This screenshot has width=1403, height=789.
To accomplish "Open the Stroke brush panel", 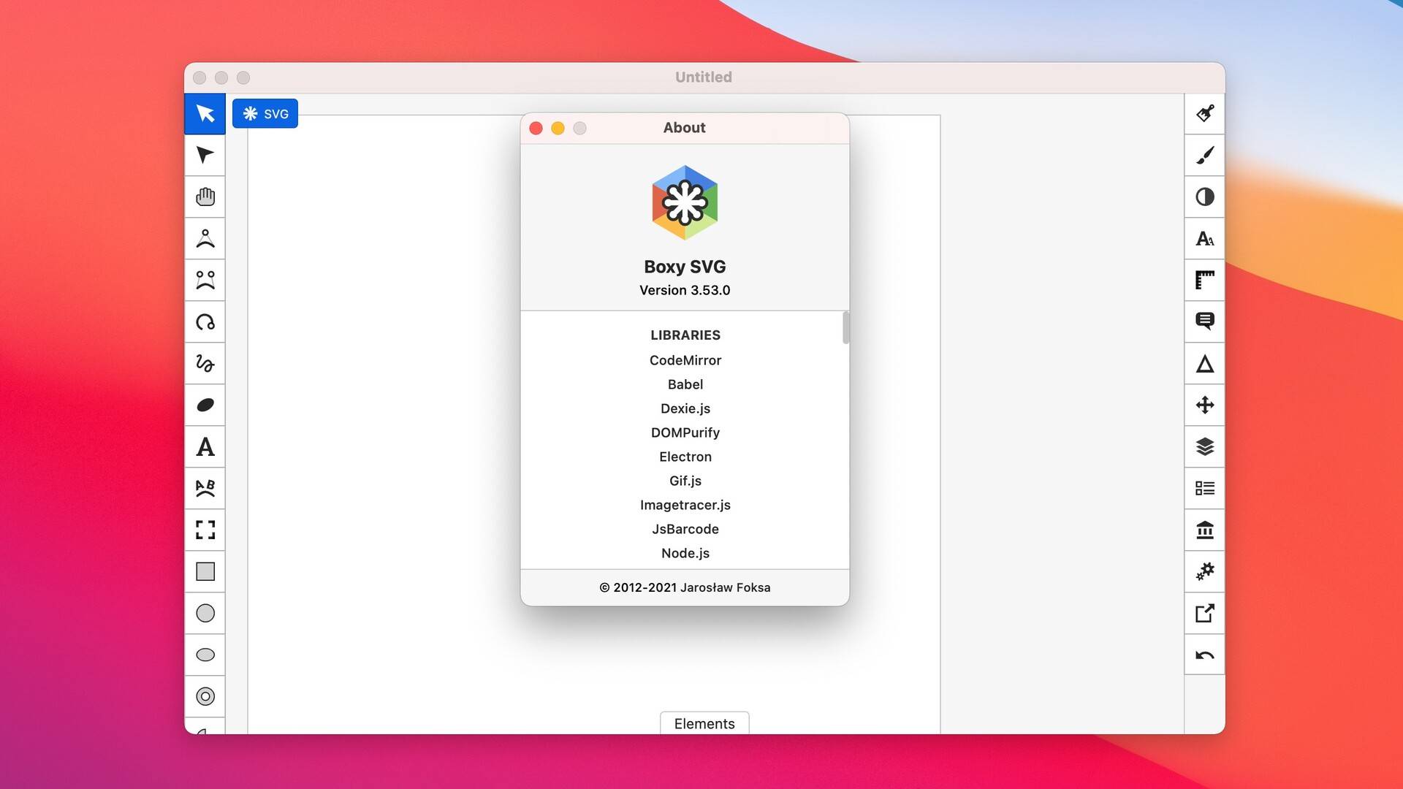I will (1204, 155).
